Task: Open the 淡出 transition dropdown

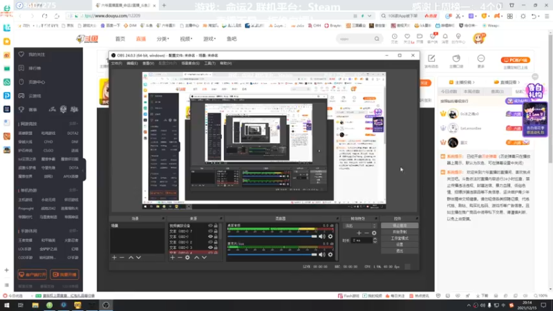Action: 360,226
